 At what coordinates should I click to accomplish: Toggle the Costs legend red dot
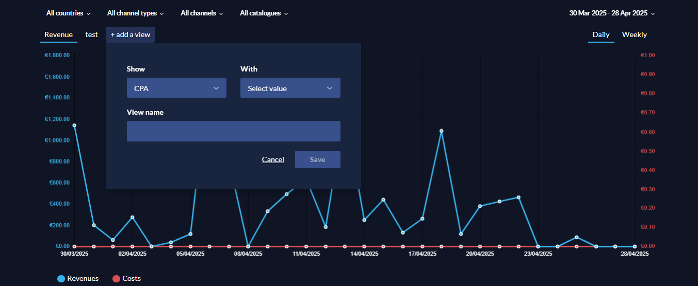pos(117,279)
